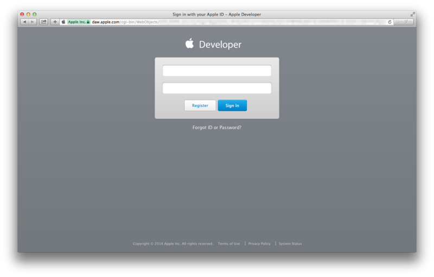
Task: Reload the page with the refresh icon
Action: 390,22
